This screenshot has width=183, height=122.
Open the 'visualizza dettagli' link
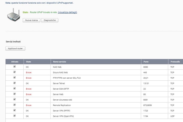(67, 12)
